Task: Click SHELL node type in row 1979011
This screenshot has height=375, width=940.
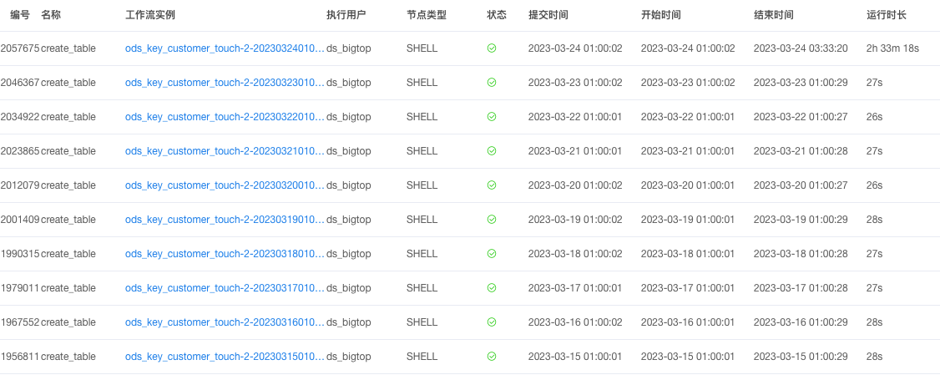Action: point(422,288)
